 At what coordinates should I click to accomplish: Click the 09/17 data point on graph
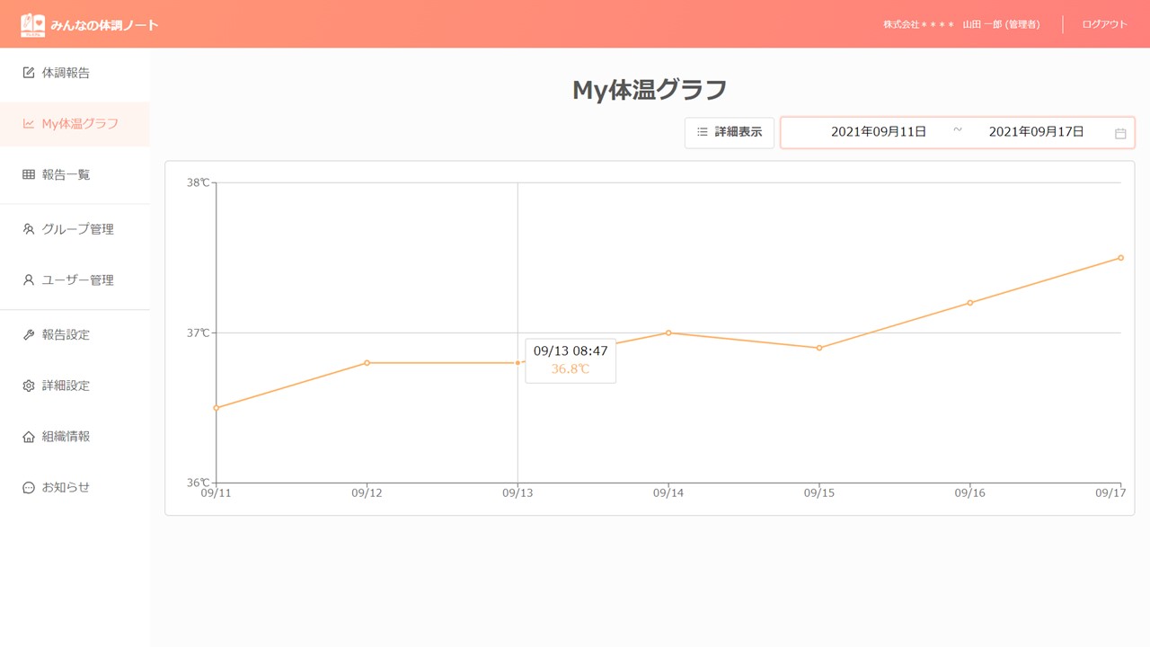click(x=1120, y=258)
